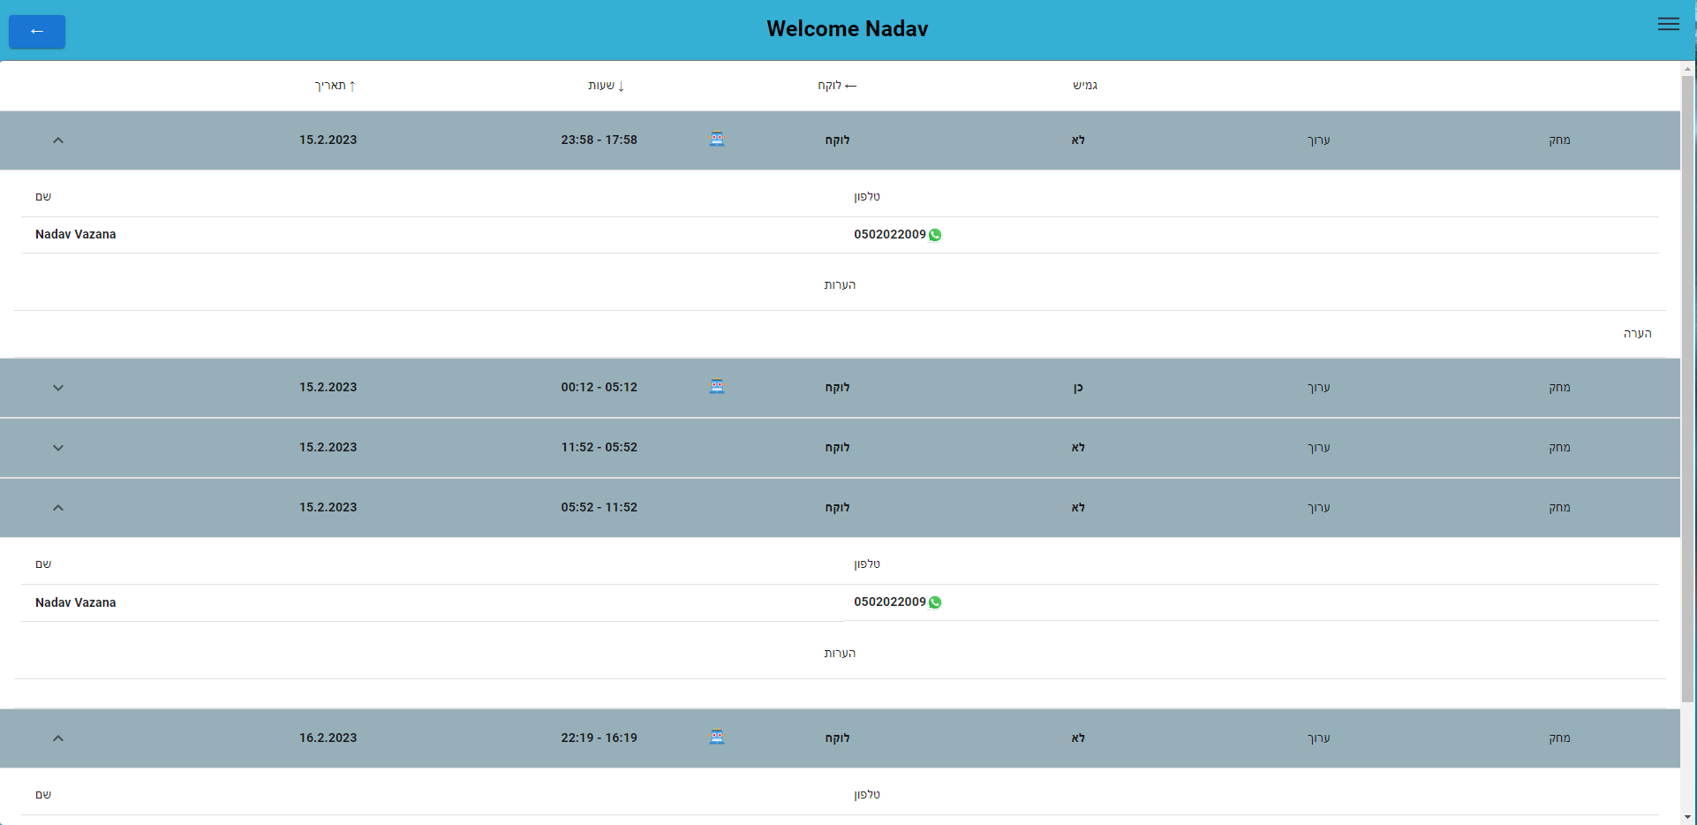Image resolution: width=1697 pixels, height=825 pixels.
Task: Click מחק in the 00:12 - 05:12 row
Action: pyautogui.click(x=1559, y=387)
